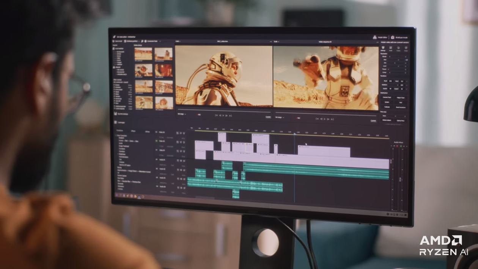This screenshot has width=478, height=269.
Task: Click REC under the right viewer
Action: [298, 118]
